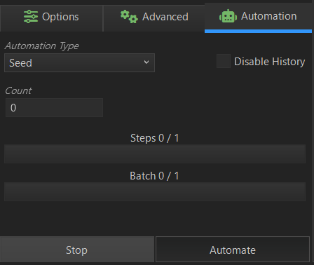Click the double gears Advanced icon
314x265 pixels.
pyautogui.click(x=129, y=17)
